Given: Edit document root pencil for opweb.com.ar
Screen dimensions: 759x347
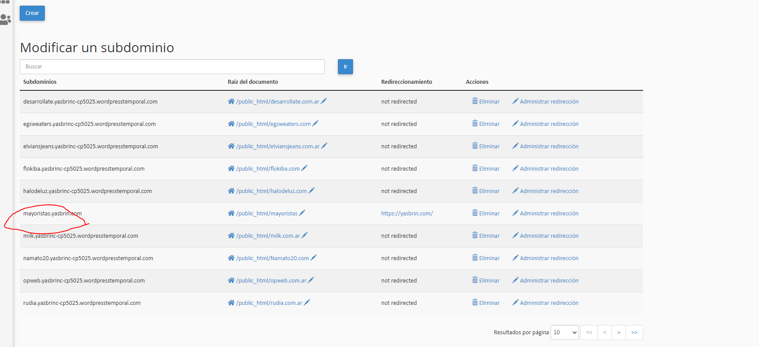Looking at the screenshot, I should tap(311, 280).
